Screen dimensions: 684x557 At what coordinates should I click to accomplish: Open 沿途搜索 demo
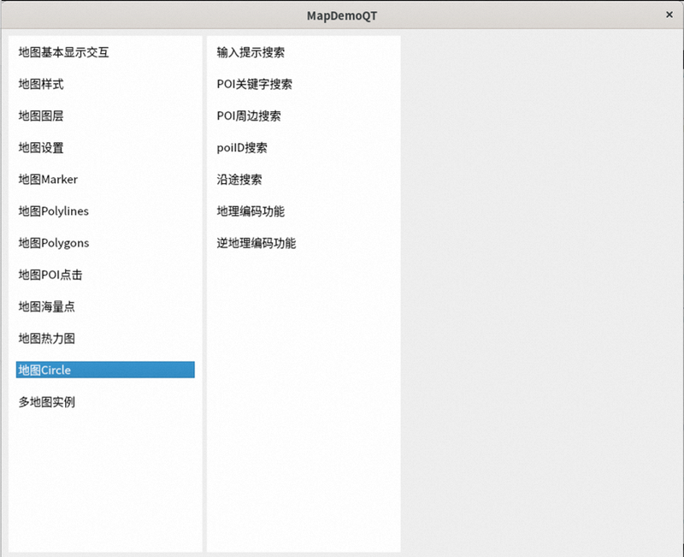(x=304, y=180)
